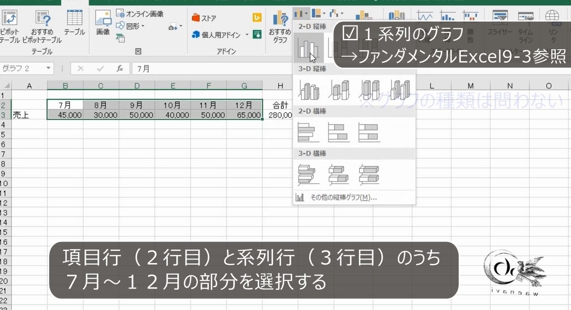Open the PivotTable tool
Screen dimensions: 571x310
[x=10, y=27]
